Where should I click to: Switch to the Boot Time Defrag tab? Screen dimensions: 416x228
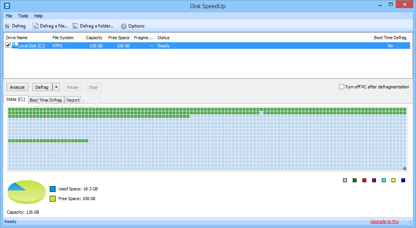[x=45, y=100]
